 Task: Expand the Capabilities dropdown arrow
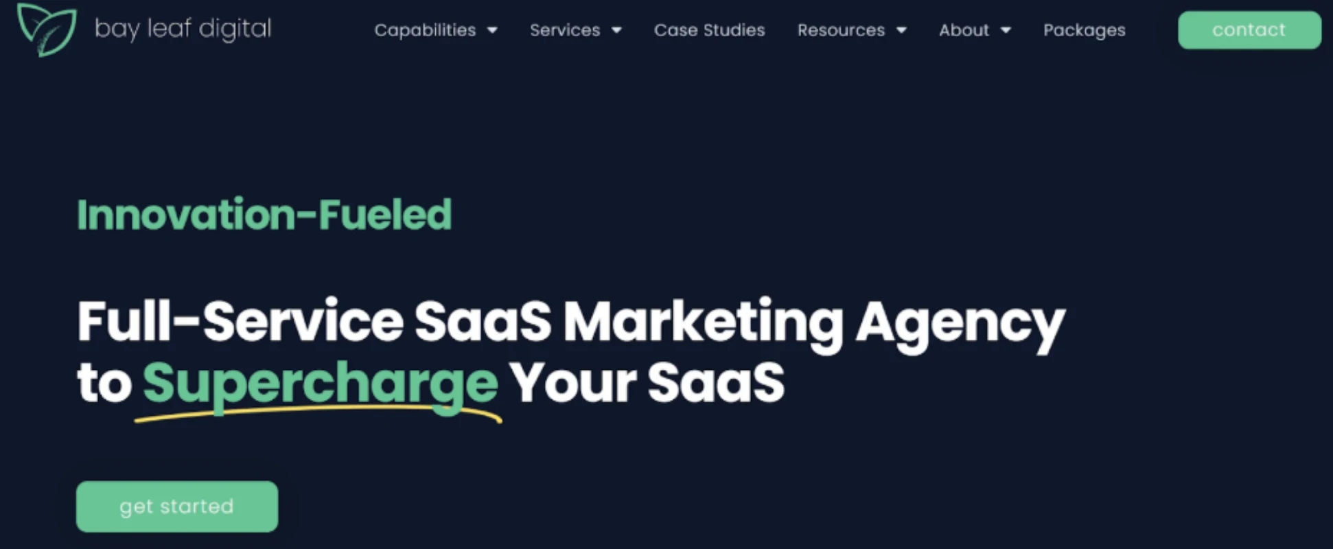click(492, 30)
